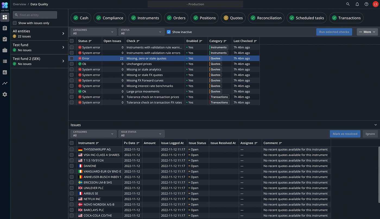This screenshot has width=380, height=219.
Task: Disable the Show inactive checkbox
Action: tap(169, 32)
